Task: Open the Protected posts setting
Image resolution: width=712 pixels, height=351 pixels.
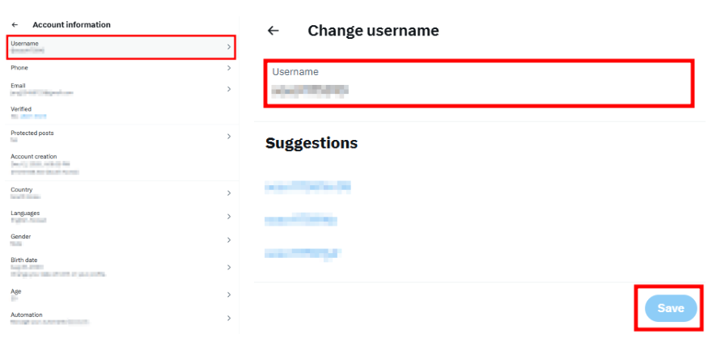Action: click(x=32, y=133)
